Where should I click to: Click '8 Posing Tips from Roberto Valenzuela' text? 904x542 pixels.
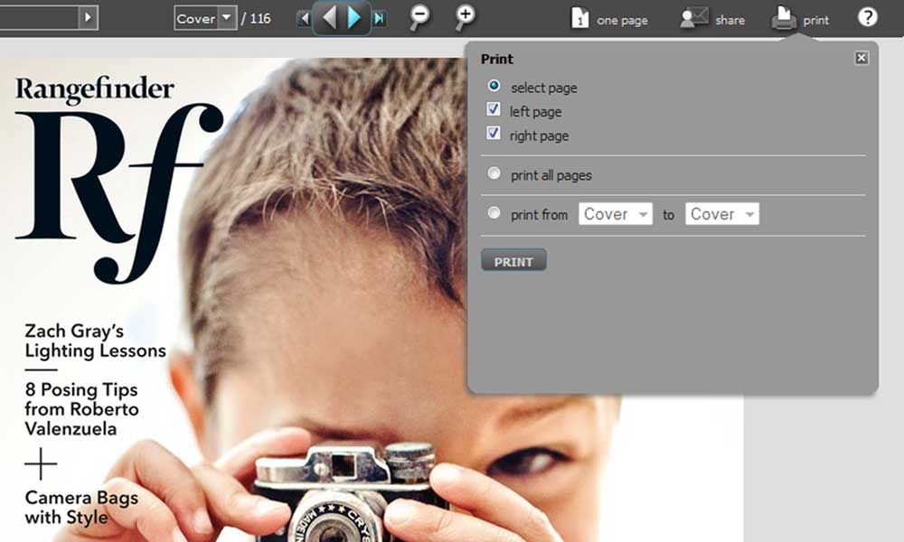click(82, 409)
